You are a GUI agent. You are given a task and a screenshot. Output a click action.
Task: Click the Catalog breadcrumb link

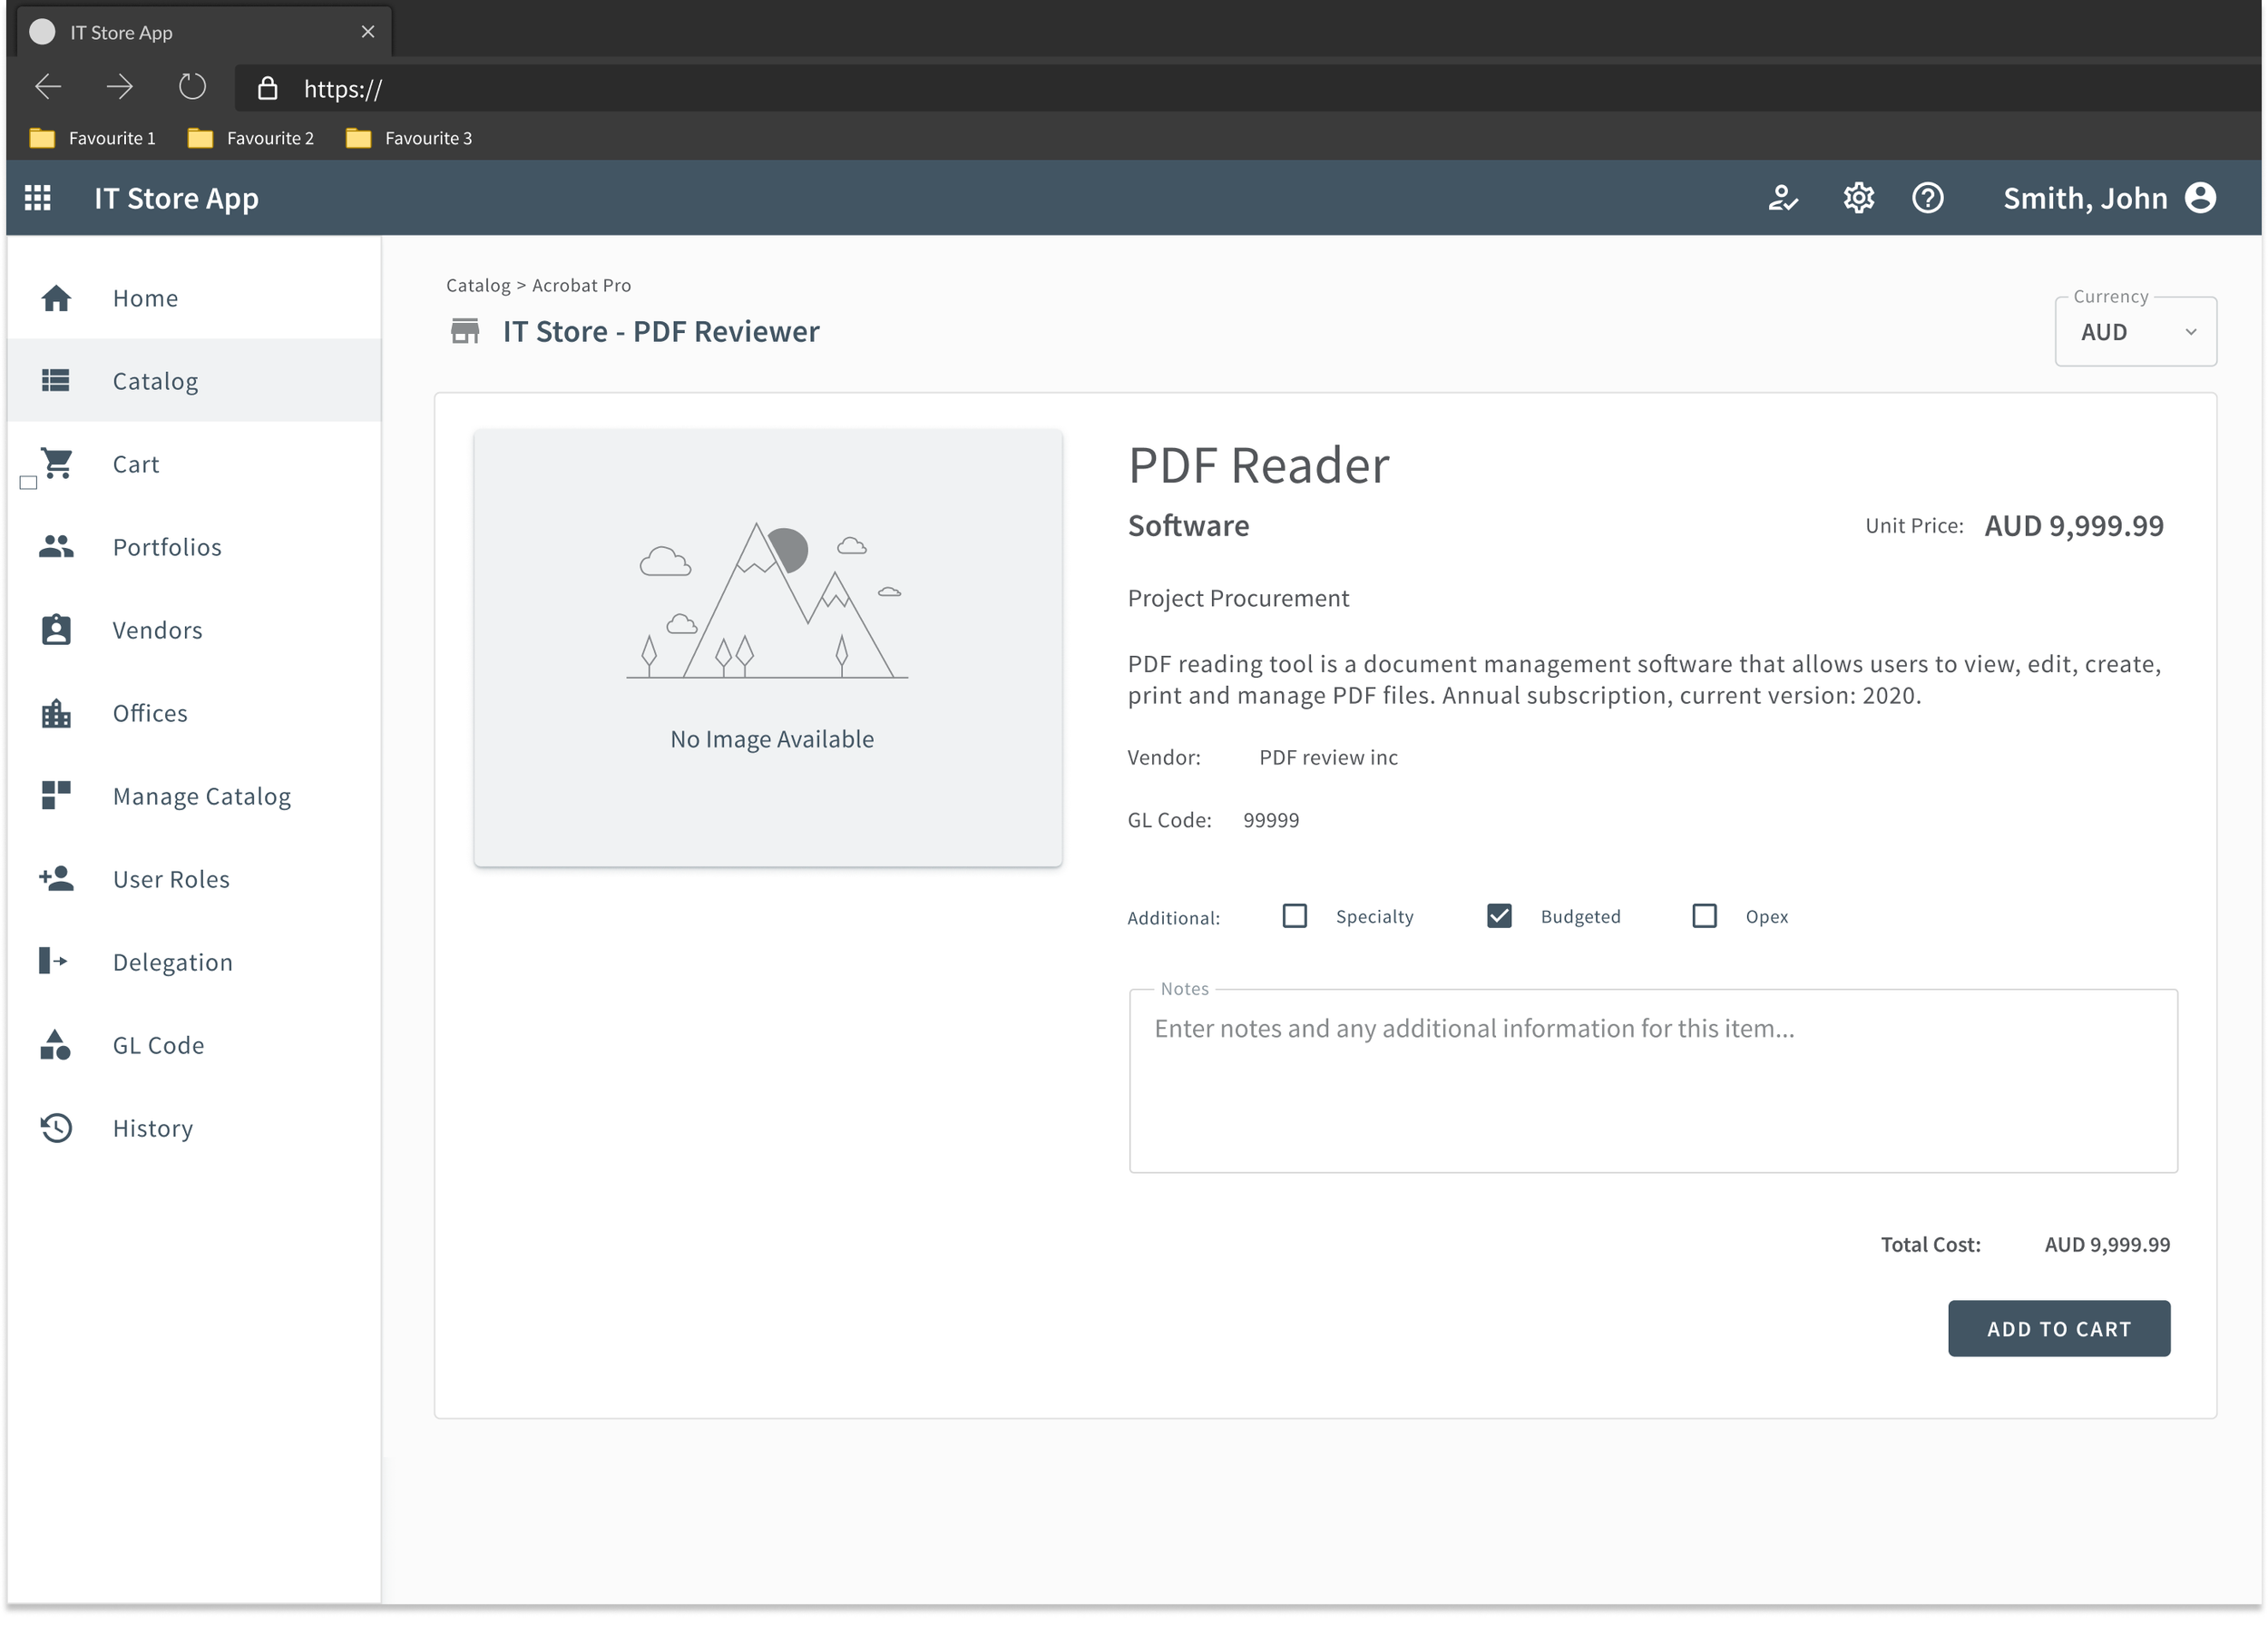pyautogui.click(x=478, y=285)
